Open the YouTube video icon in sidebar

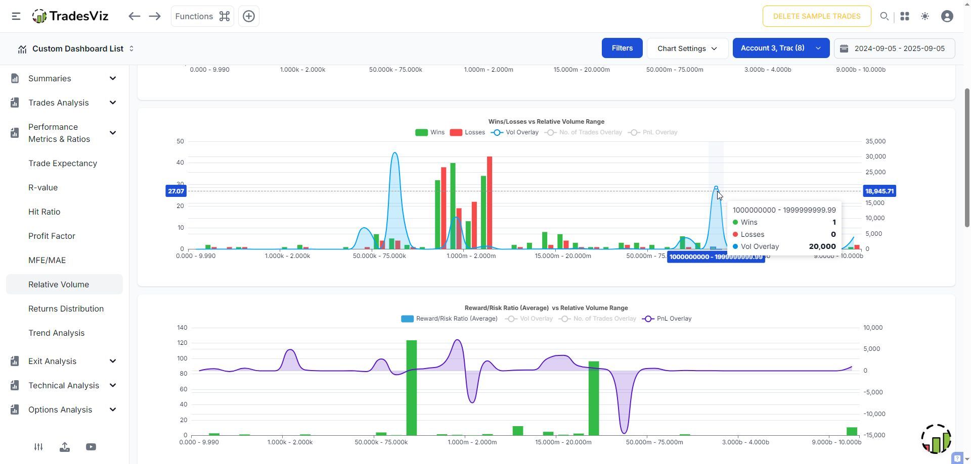tap(91, 447)
